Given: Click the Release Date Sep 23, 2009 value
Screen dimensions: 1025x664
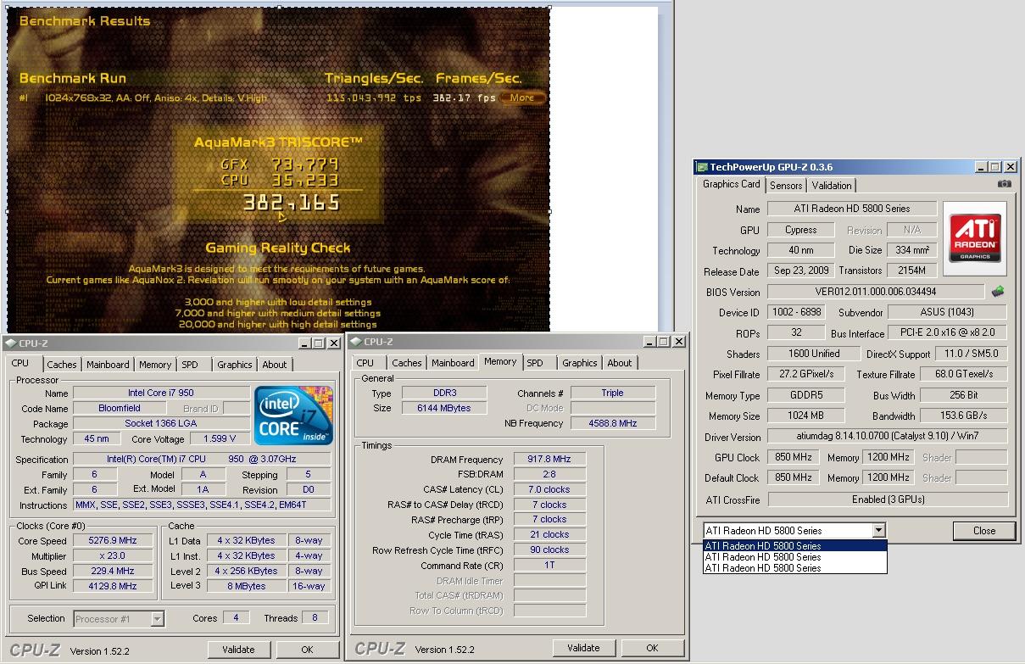Looking at the screenshot, I should [800, 271].
